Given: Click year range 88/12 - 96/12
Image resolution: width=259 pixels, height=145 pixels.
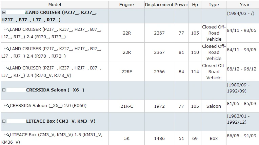Looking at the screenshot, I should coord(241,69).
